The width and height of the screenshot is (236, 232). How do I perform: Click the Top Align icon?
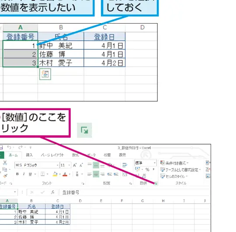[x=90, y=164]
